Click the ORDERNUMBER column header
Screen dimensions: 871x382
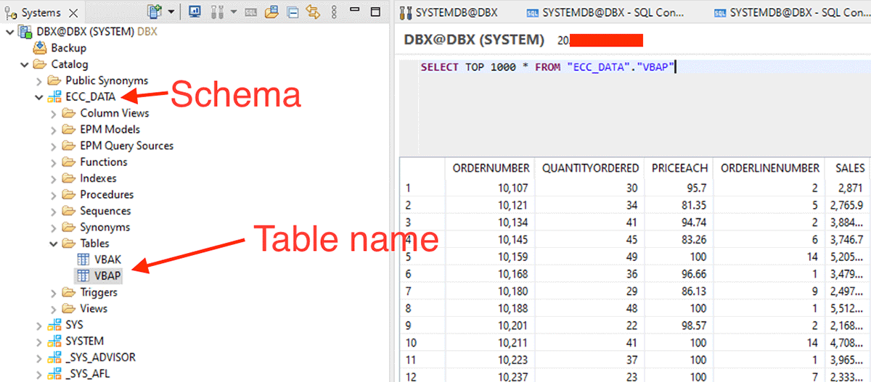tap(491, 167)
